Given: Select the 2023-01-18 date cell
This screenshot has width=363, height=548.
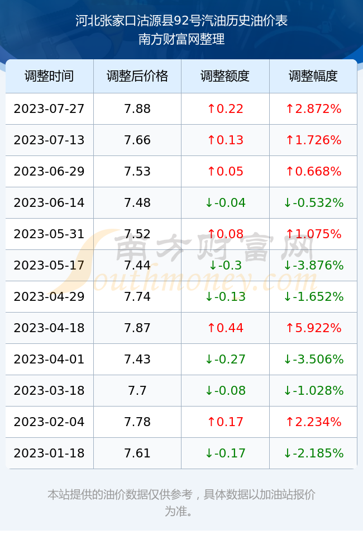Looking at the screenshot, I should (x=49, y=453).
